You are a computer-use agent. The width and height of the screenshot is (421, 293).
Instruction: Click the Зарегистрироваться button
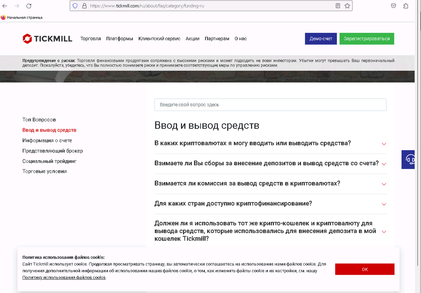367,39
